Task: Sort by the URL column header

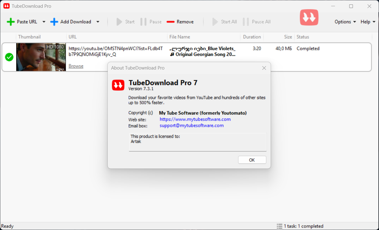Action: [x=73, y=37]
